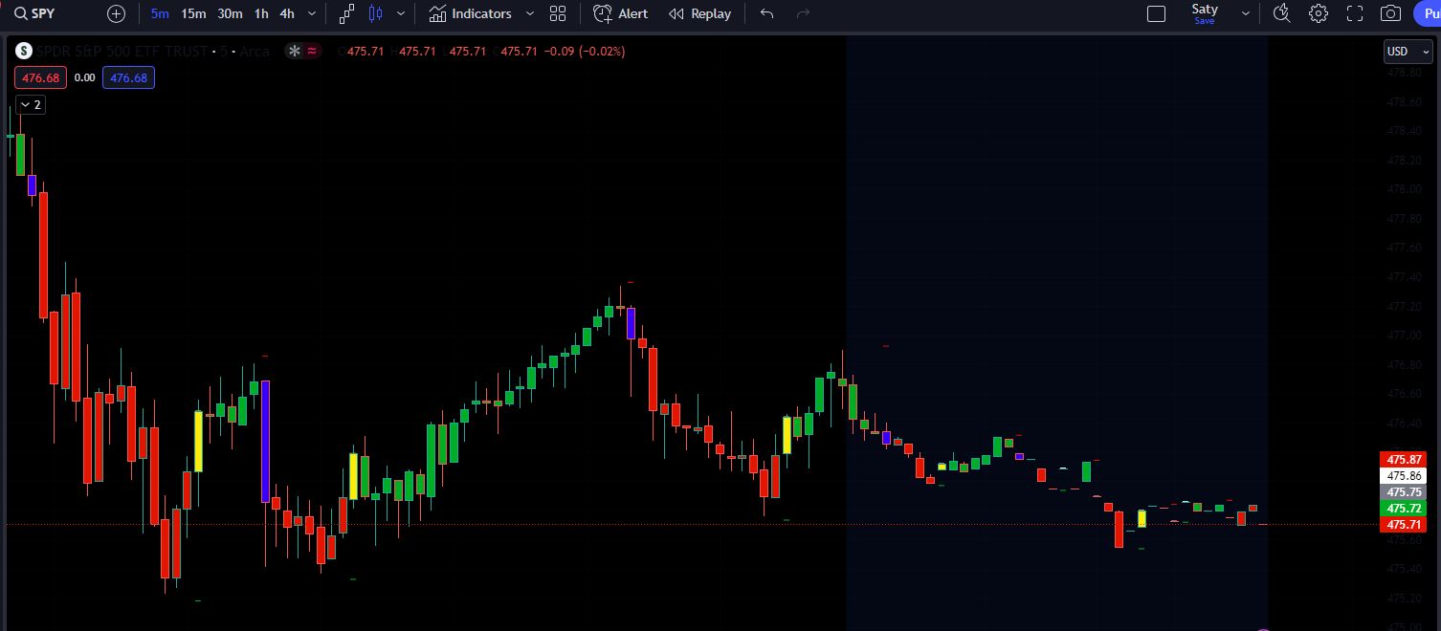Image resolution: width=1441 pixels, height=631 pixels.
Task: Select the candlestick chart type icon
Action: pos(375,13)
